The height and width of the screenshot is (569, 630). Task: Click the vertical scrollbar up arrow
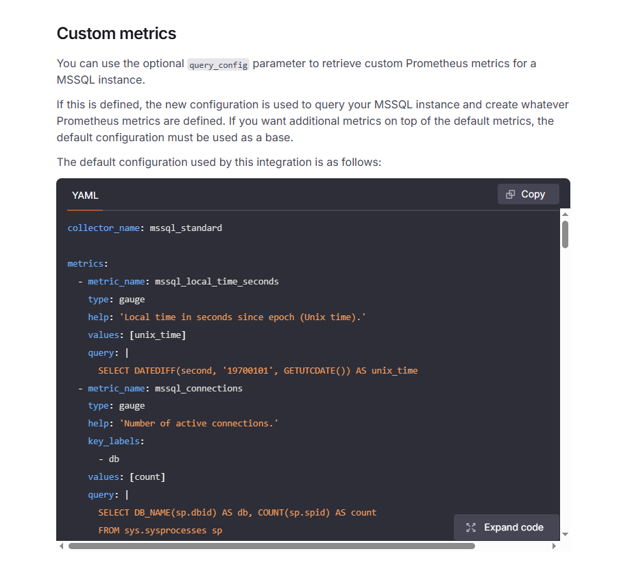(x=565, y=214)
